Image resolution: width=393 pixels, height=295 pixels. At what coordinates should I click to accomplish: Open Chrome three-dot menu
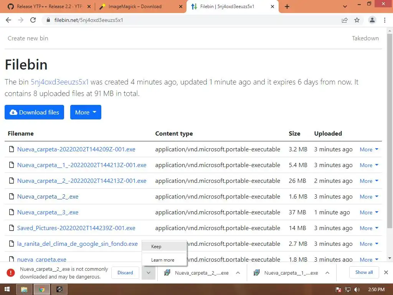[x=385, y=20]
